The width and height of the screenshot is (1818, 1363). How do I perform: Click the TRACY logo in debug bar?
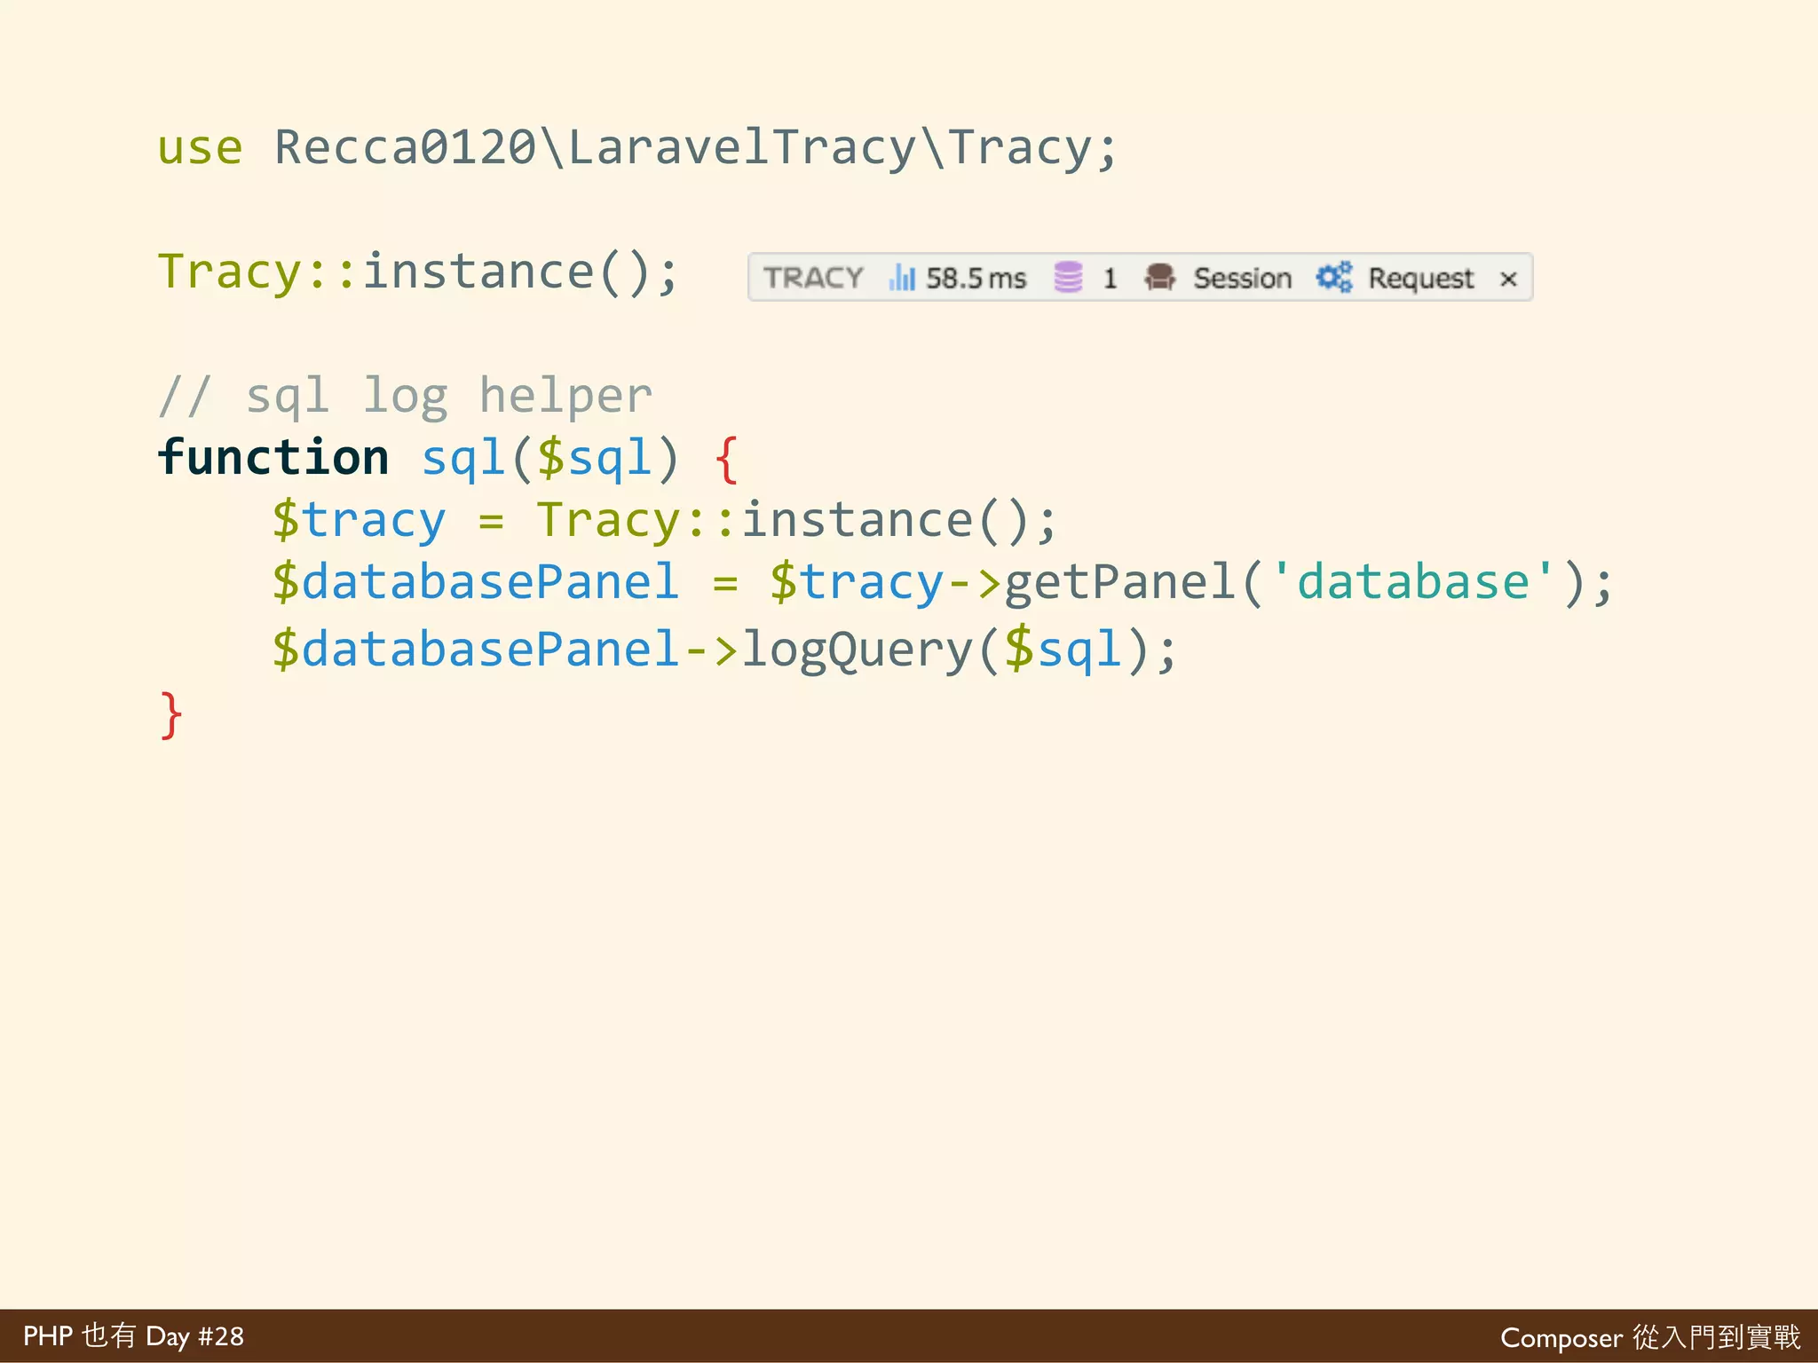coord(813,278)
